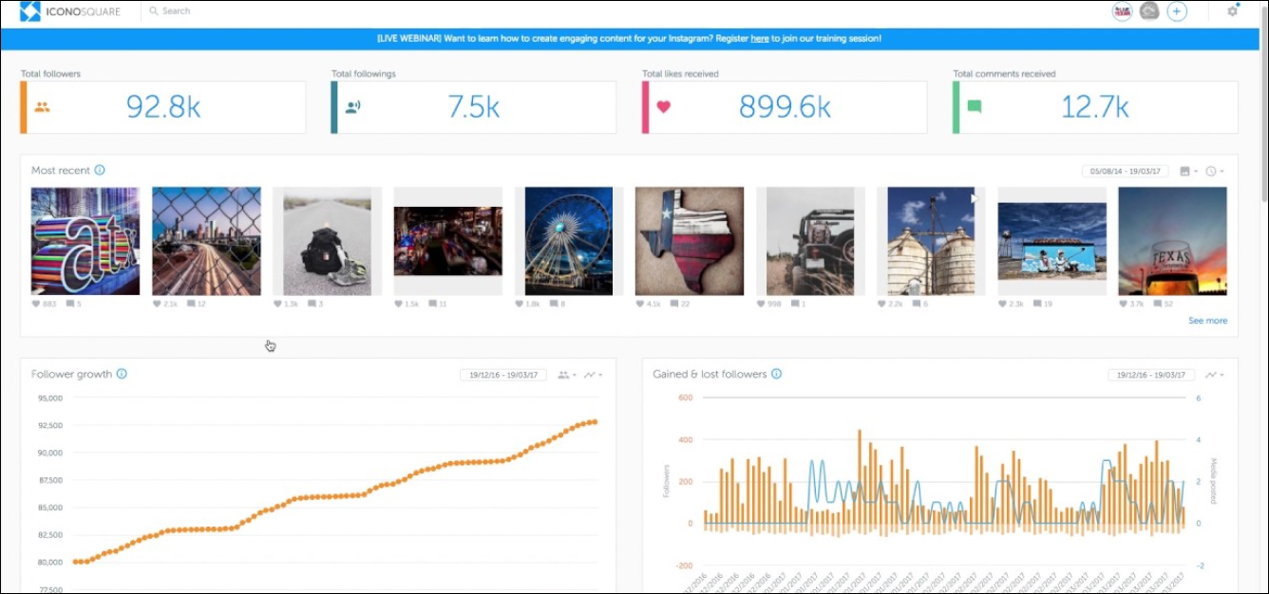Open the settings gear icon
Screen dimensions: 1269x594
1233,11
